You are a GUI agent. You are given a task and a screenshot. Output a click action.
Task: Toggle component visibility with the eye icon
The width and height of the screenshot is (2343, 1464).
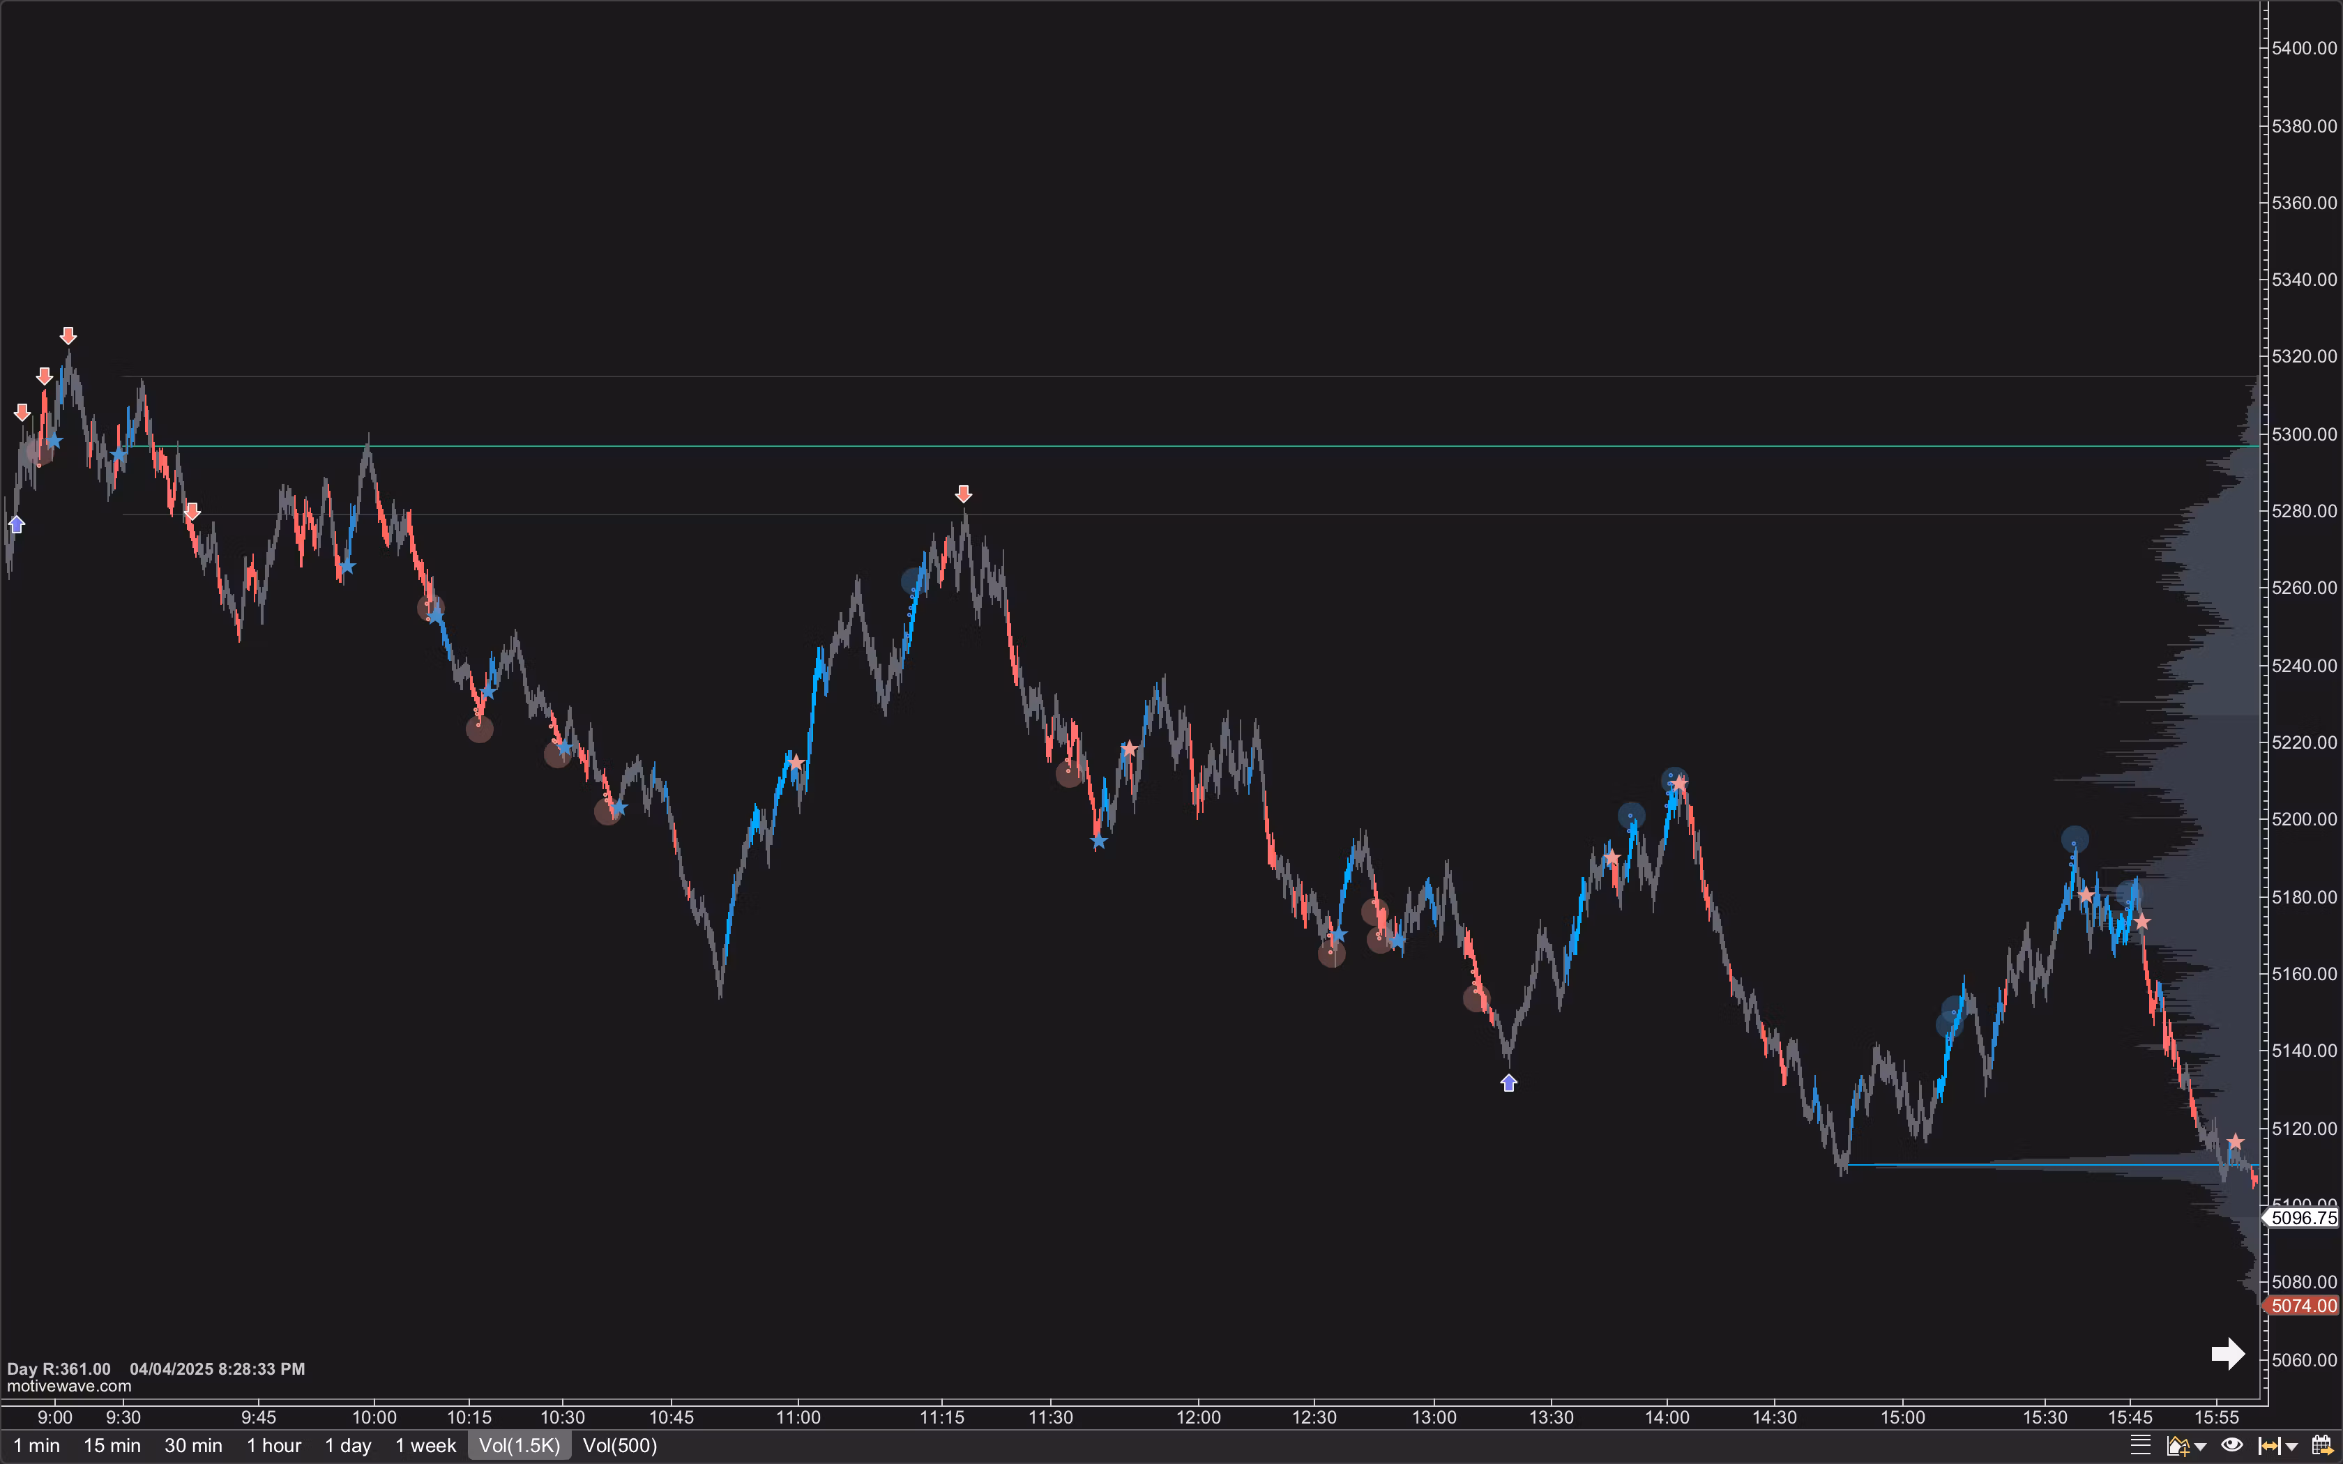2233,1446
